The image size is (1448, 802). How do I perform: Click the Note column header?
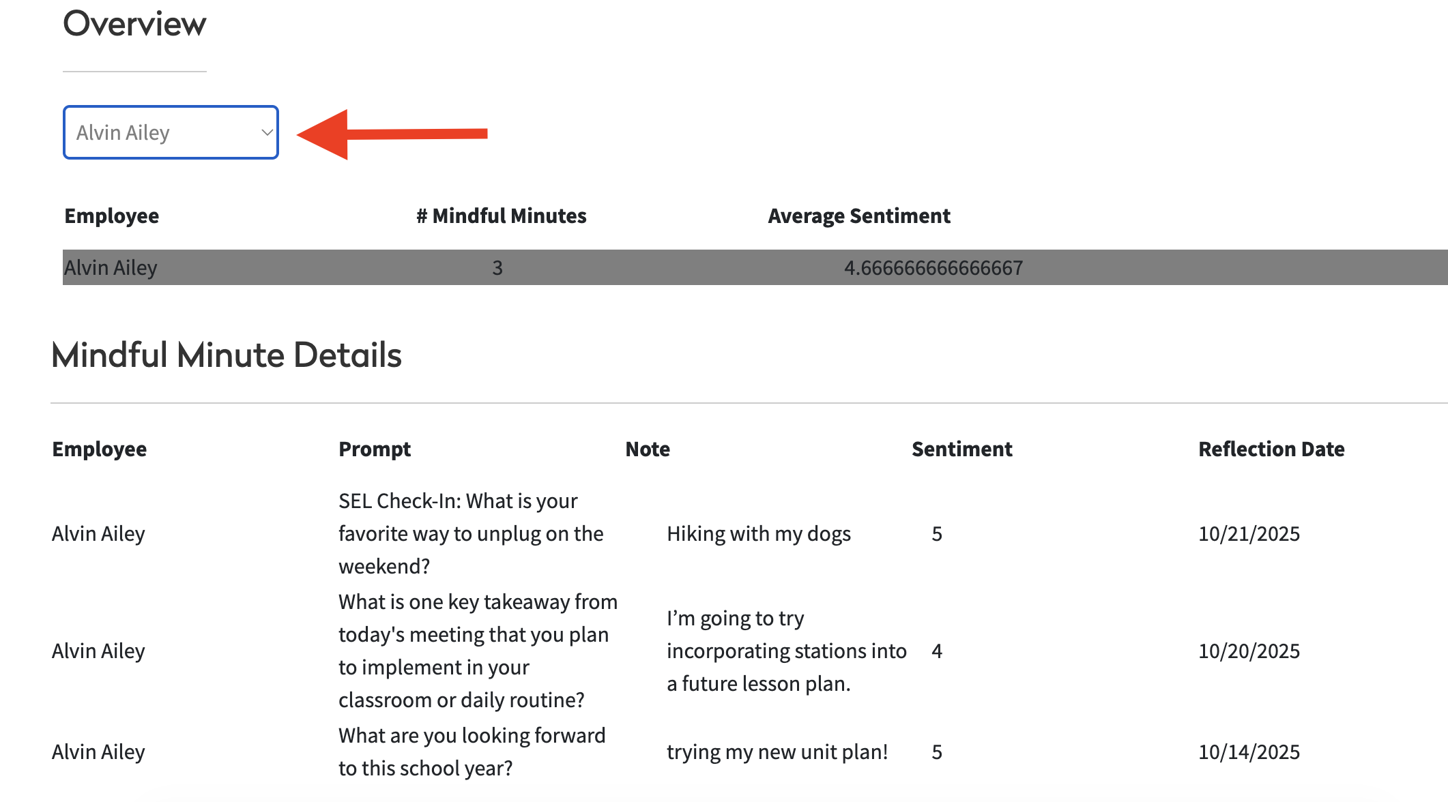646,449
